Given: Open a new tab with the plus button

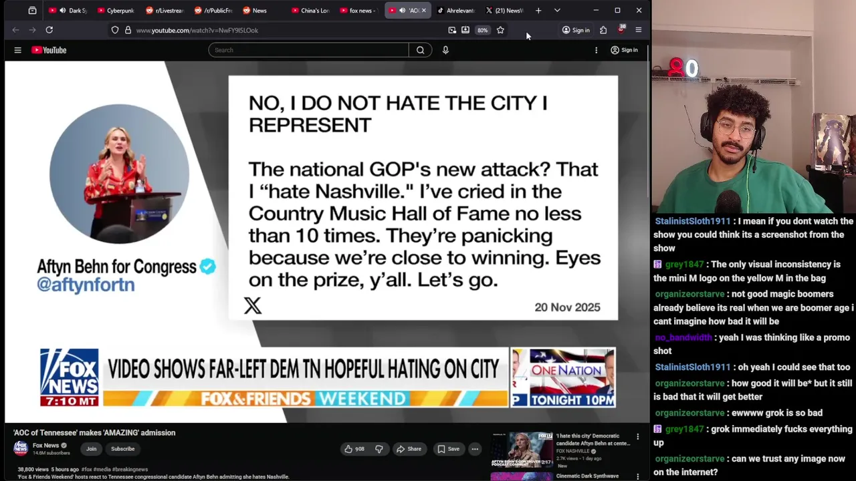Looking at the screenshot, I should (538, 11).
